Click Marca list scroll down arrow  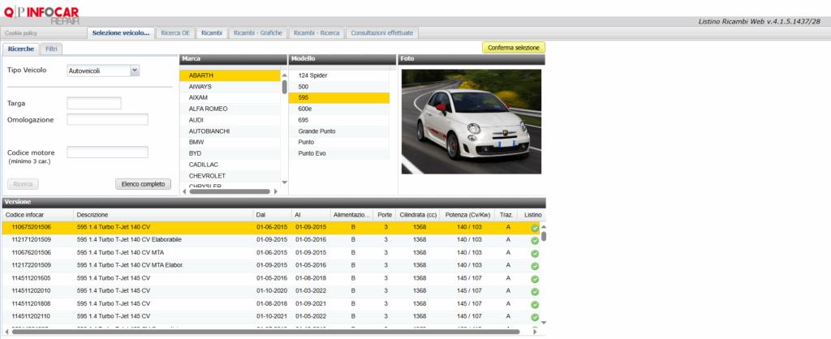click(x=284, y=182)
